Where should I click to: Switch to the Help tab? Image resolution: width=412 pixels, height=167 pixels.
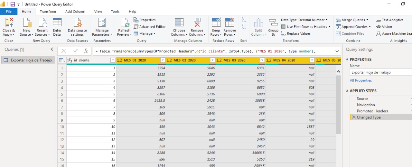click(133, 12)
